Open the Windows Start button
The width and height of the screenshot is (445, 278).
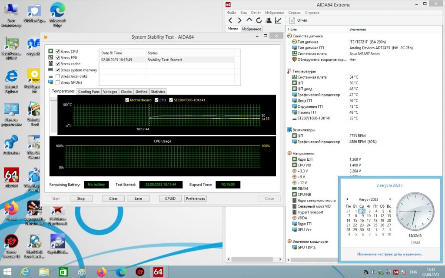point(7,272)
